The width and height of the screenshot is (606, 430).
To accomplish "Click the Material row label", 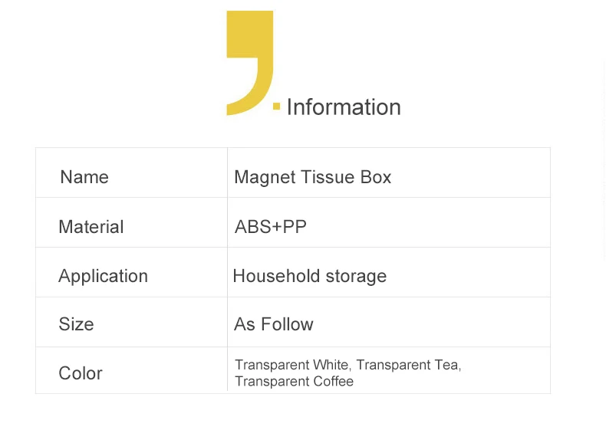I will (91, 227).
